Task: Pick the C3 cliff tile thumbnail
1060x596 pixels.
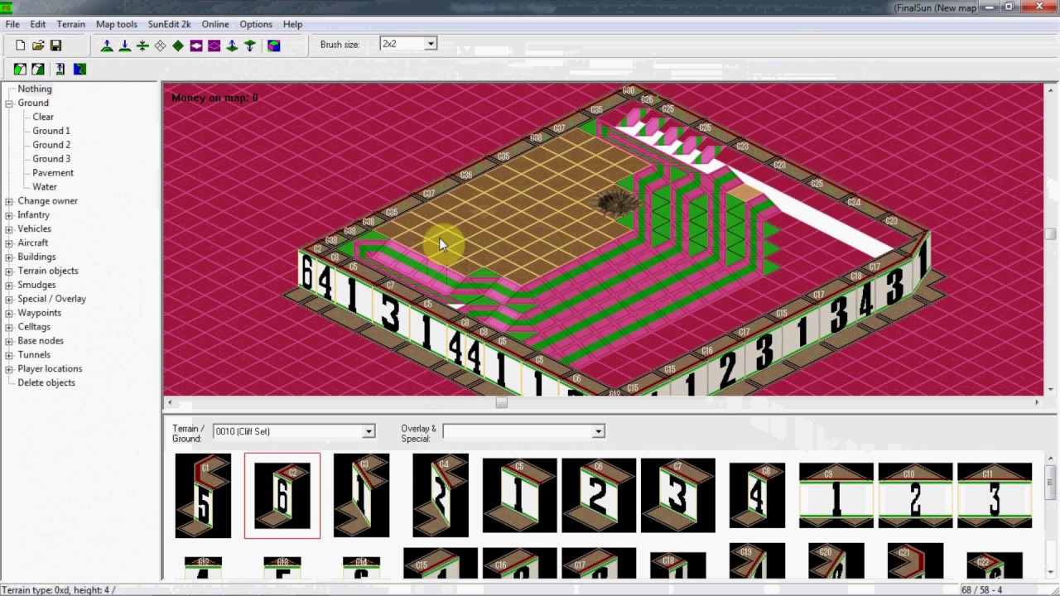Action: tap(361, 496)
